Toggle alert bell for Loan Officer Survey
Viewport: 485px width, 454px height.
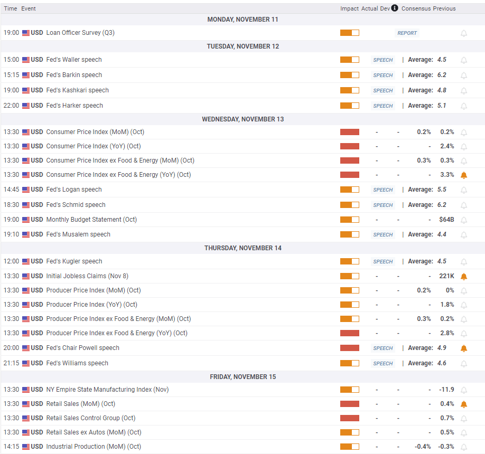click(x=464, y=33)
